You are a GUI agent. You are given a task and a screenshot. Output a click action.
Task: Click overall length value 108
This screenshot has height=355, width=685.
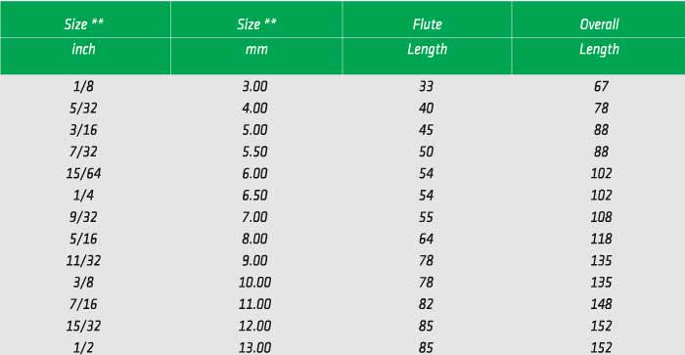(601, 217)
